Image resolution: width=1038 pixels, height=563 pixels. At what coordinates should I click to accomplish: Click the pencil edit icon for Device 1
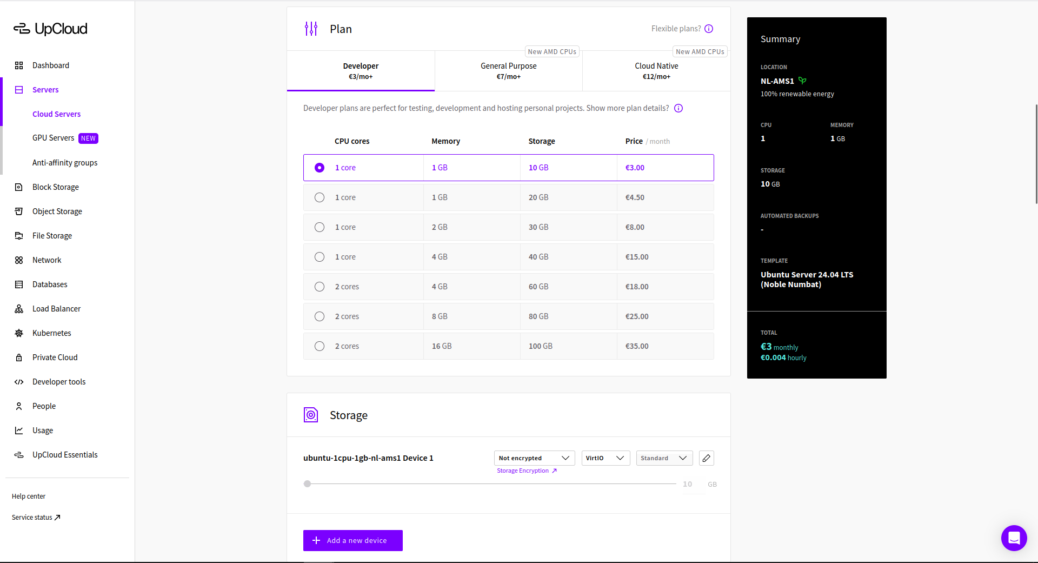click(x=706, y=458)
